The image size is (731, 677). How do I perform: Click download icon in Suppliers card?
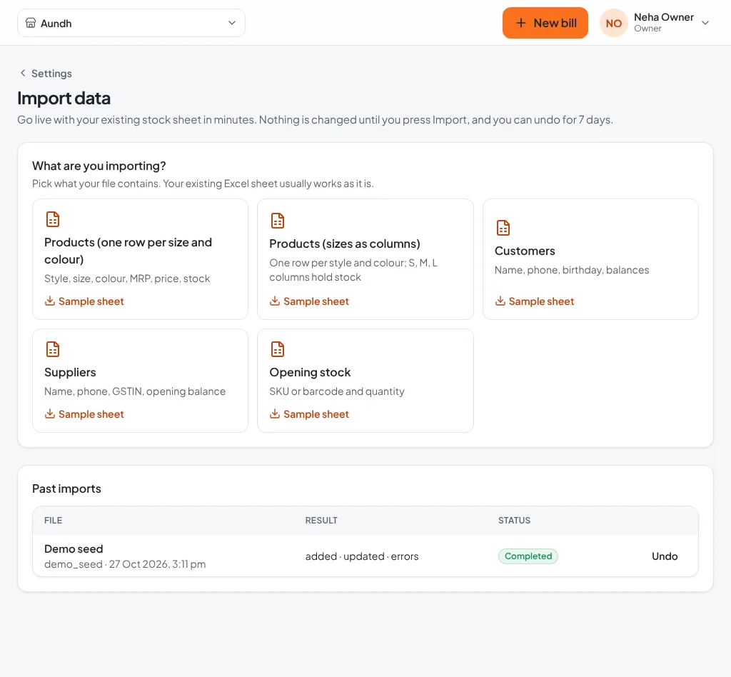[x=50, y=413]
